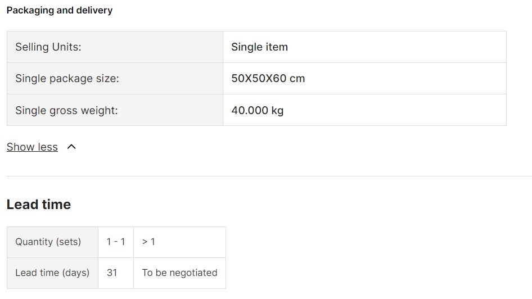Screen dimensions: 532x299
Task: Select the 50X50X60 cm value
Action: (x=268, y=78)
